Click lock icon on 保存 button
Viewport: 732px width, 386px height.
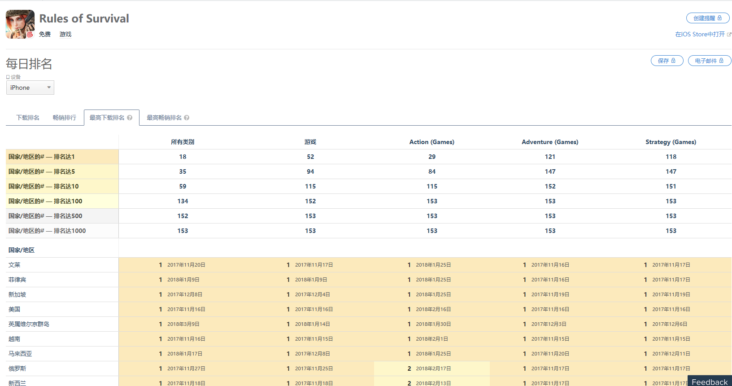673,61
